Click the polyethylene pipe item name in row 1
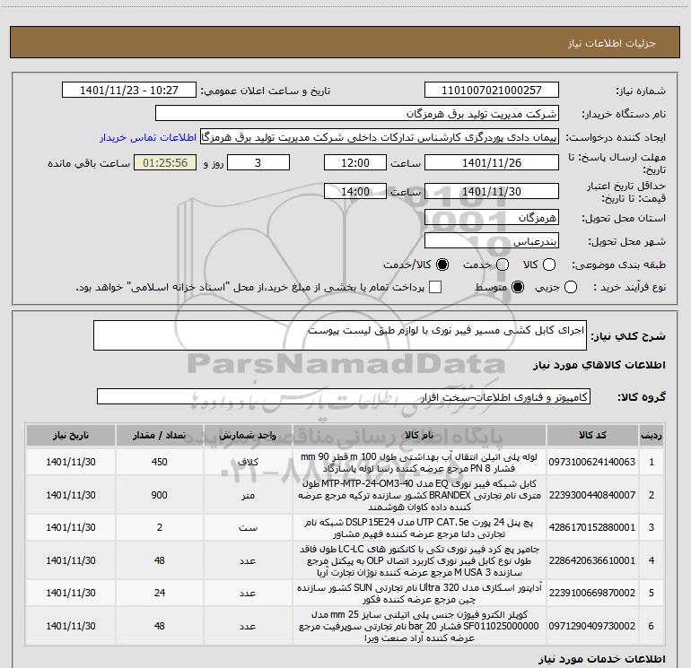691x668 pixels. point(419,463)
